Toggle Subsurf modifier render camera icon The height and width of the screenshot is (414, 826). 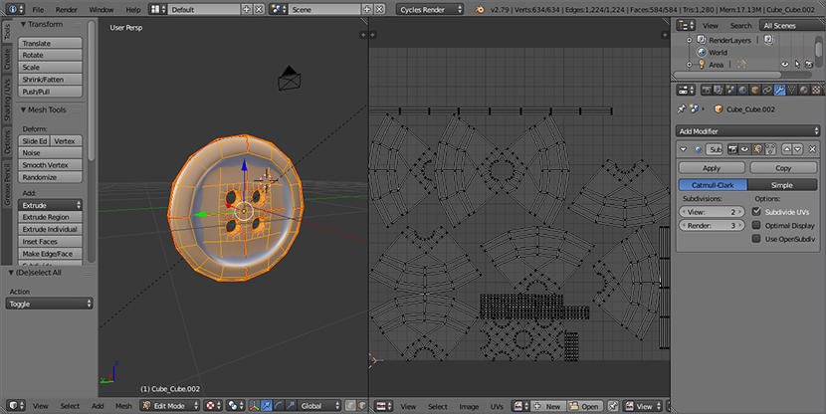[732, 149]
